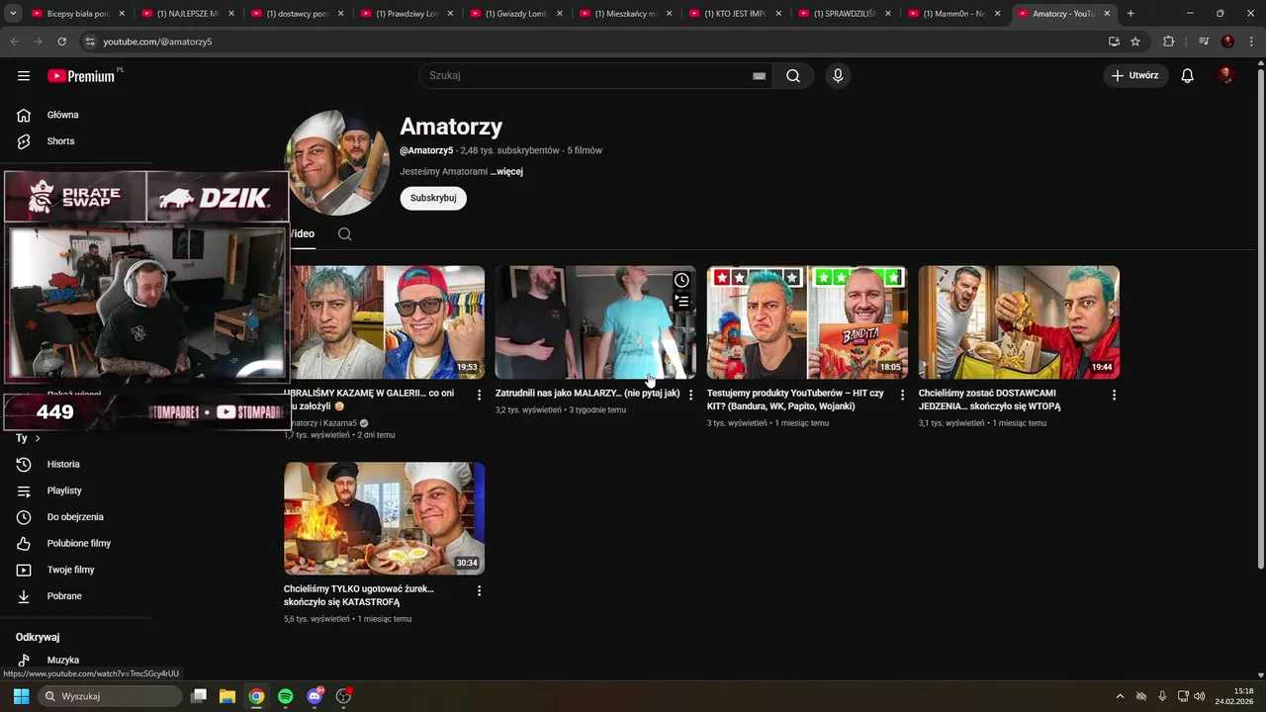Click the Windows taskbar search box
The image size is (1266, 712).
pyautogui.click(x=110, y=696)
